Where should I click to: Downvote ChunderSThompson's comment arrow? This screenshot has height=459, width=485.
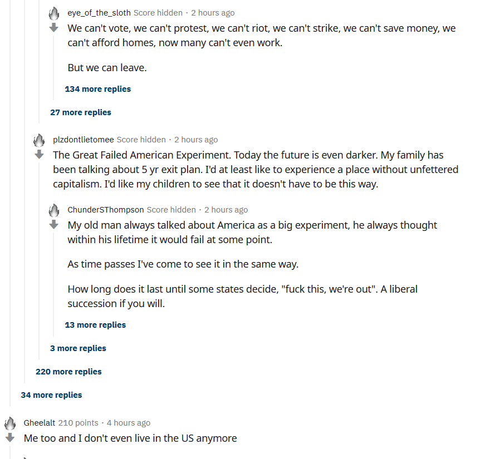54,224
